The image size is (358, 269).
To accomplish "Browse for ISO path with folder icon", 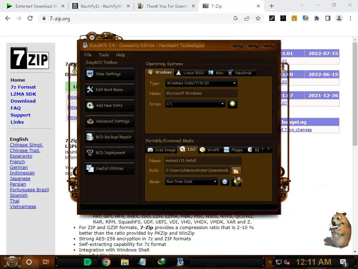I will tap(236, 171).
